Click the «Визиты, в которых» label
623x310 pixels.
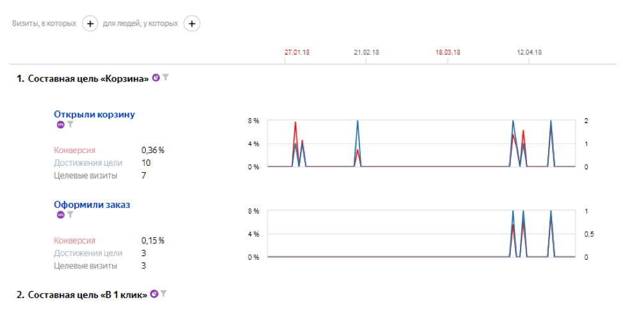click(x=44, y=24)
